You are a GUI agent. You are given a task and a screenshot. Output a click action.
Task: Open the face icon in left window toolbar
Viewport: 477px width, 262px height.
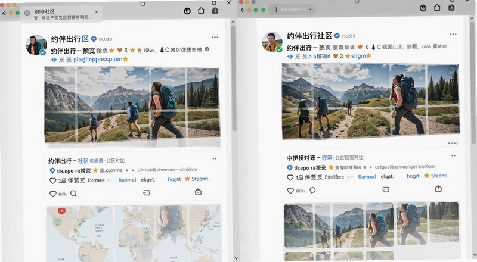[x=187, y=11]
